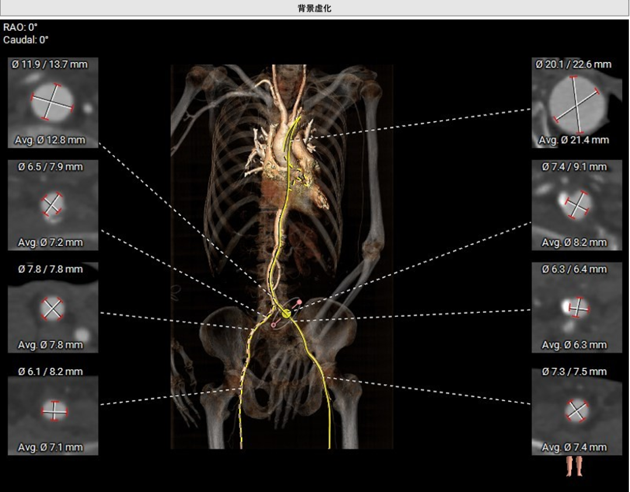630x492 pixels.
Task: Pick the Avg. Ø 7.4 mm cross-section thumbnail
Action: pos(576,410)
